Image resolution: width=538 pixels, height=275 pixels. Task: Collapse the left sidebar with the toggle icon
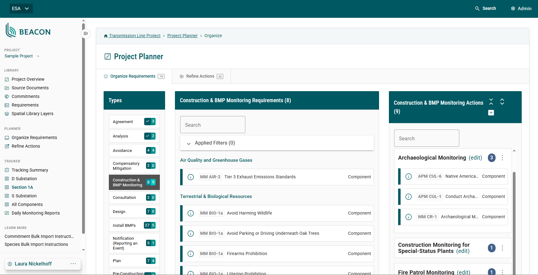pyautogui.click(x=86, y=33)
